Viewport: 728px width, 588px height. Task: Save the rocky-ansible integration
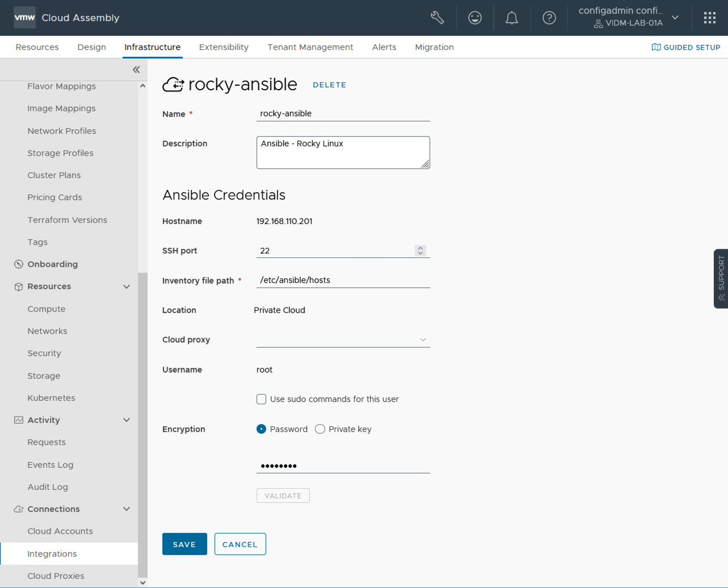pyautogui.click(x=184, y=544)
